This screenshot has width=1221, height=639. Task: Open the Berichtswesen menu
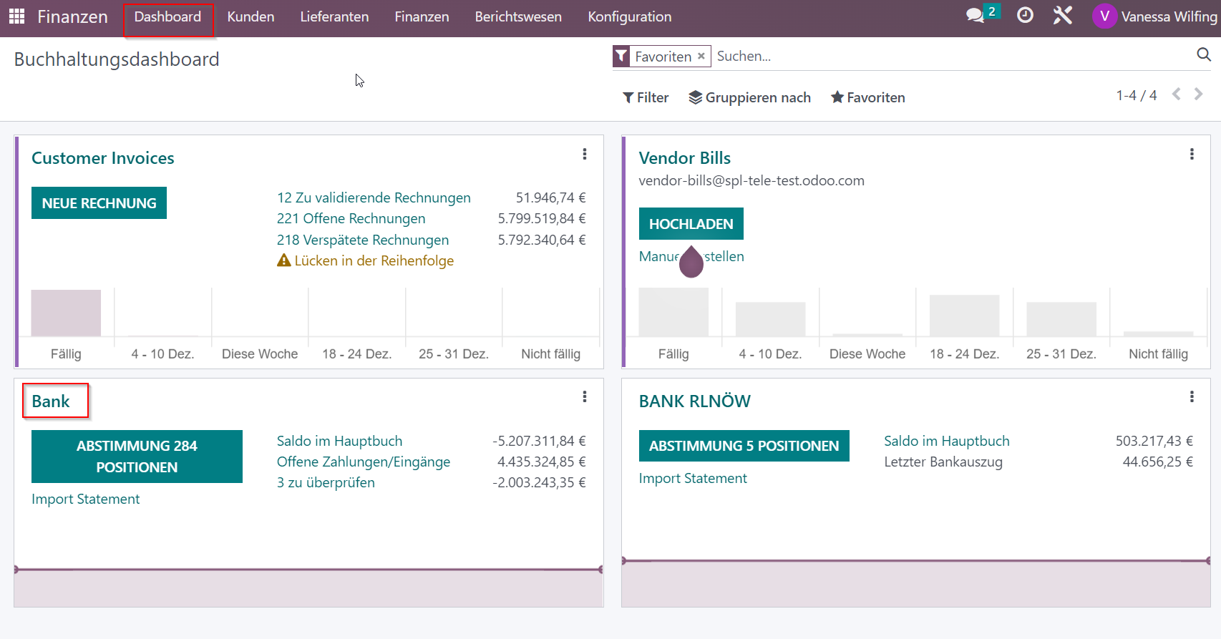[518, 16]
